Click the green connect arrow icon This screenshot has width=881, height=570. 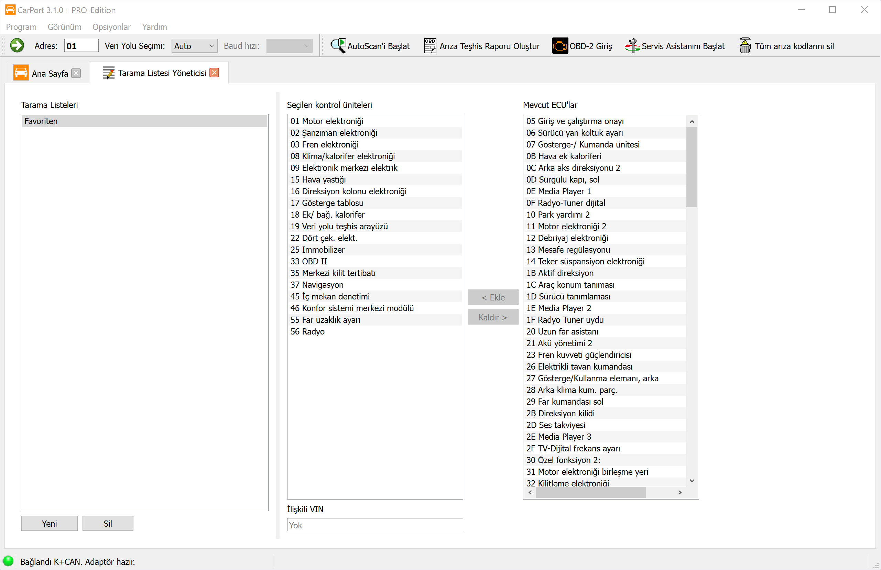coord(17,46)
